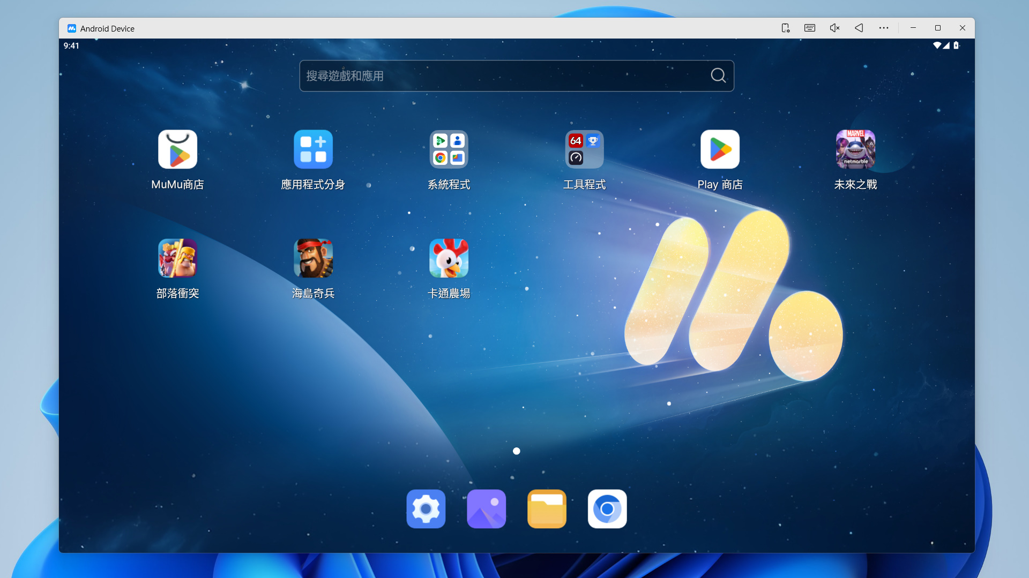The width and height of the screenshot is (1029, 578).
Task: Open the 工具程式 folder
Action: (x=584, y=149)
